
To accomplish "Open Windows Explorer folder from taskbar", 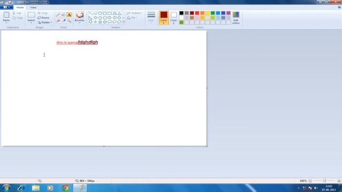I will (x=36, y=188).
